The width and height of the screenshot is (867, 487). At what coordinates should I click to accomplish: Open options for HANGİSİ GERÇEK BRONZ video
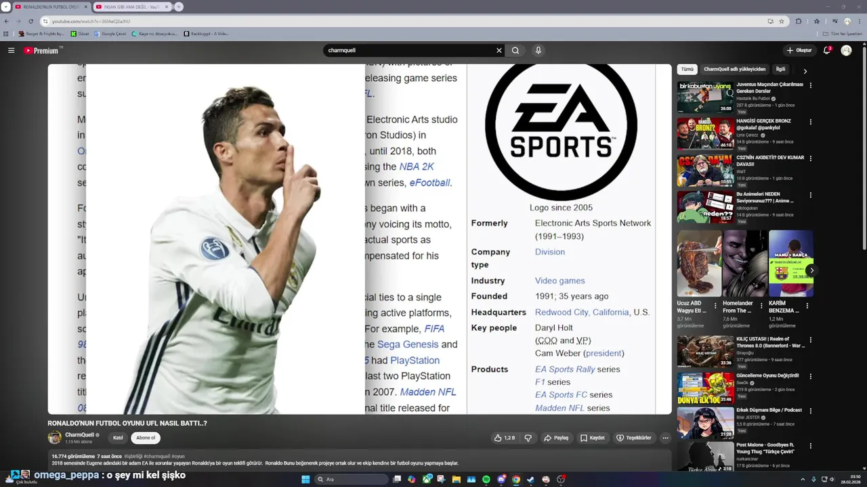click(810, 122)
